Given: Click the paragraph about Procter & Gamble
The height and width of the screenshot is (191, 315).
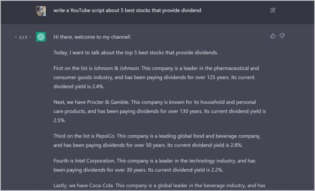Looking at the screenshot, I should coord(160,111).
